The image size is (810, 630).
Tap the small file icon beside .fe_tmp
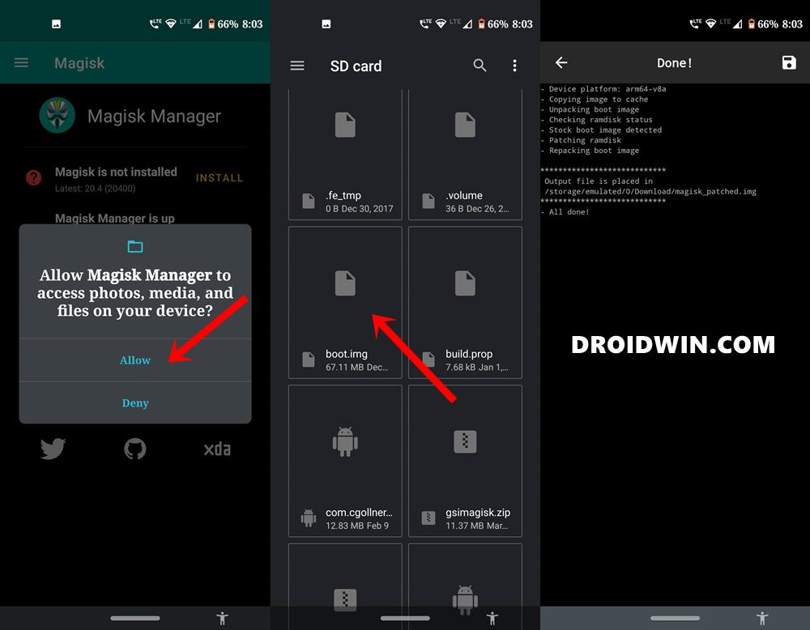tap(309, 201)
